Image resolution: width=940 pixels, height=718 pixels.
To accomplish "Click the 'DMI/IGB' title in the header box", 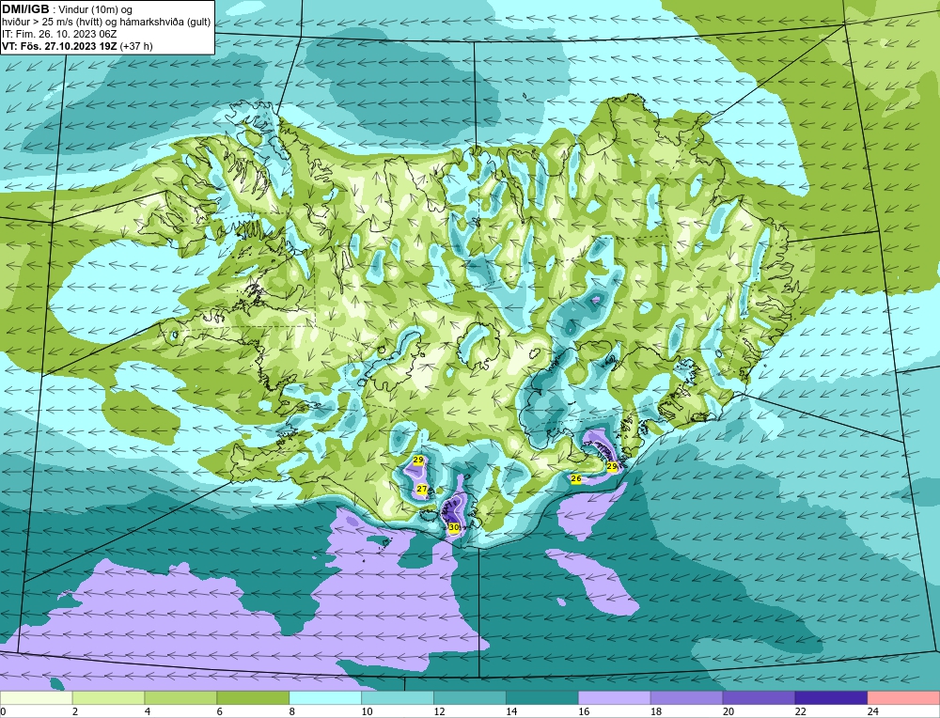I will coord(25,9).
